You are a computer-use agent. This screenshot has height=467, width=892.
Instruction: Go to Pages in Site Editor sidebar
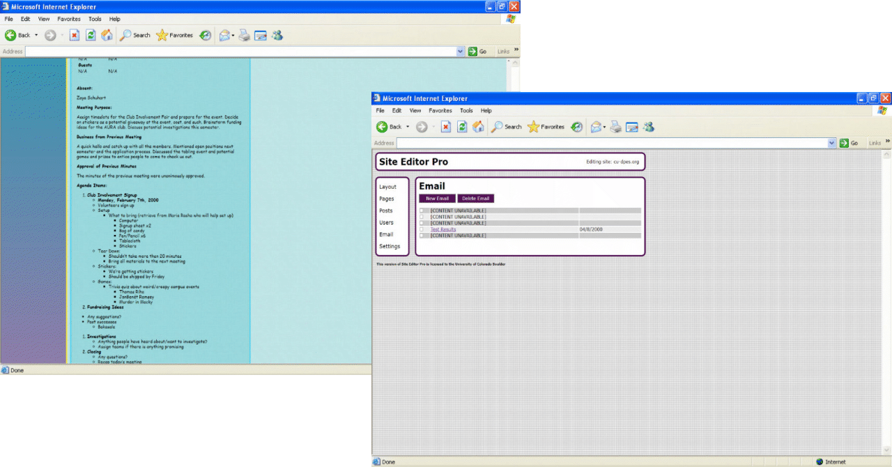click(387, 199)
